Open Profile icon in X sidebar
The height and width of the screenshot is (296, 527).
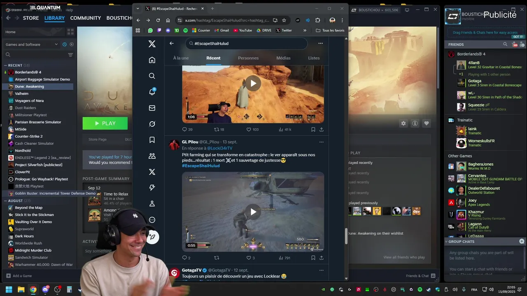[152, 204]
